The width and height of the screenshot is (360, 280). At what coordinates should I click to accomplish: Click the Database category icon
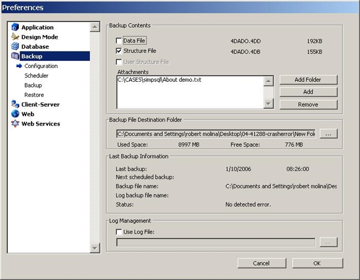pos(15,46)
